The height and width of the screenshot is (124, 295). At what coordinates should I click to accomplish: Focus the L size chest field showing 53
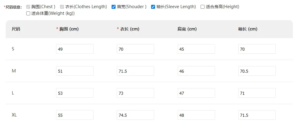coord(75,93)
